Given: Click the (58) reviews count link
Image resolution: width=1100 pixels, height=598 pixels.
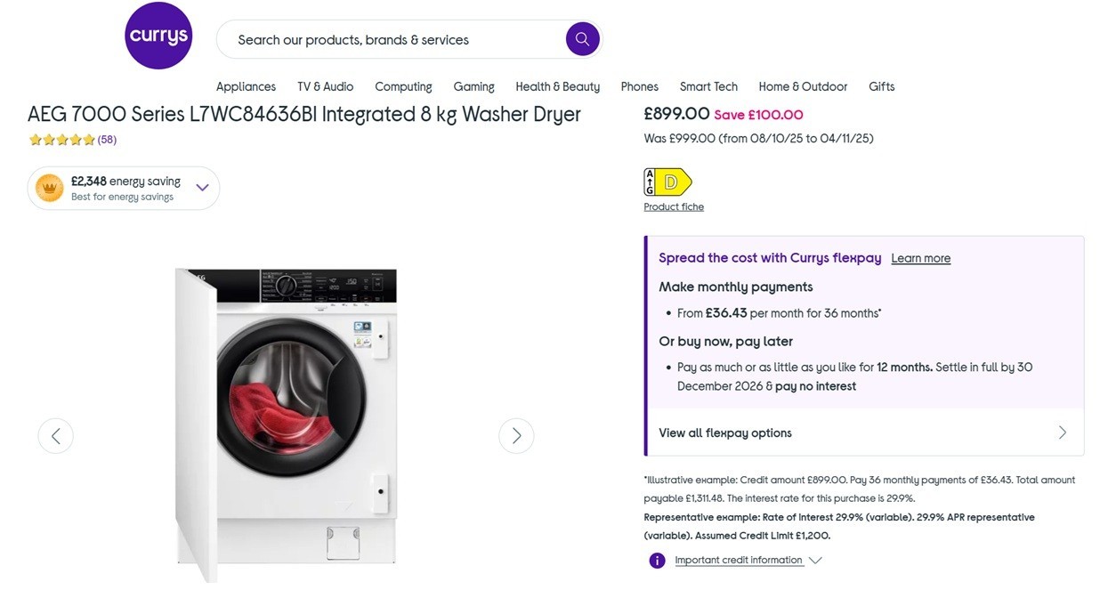Looking at the screenshot, I should click(106, 139).
